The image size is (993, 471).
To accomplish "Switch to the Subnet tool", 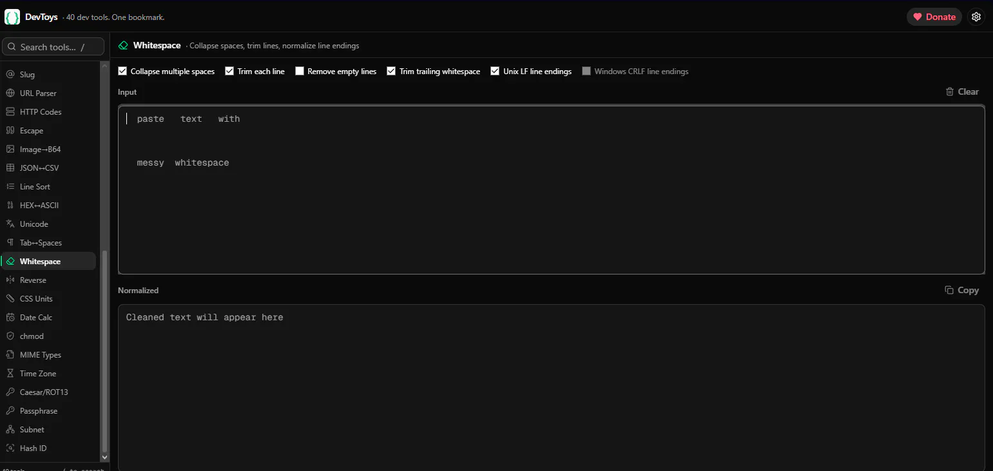I will point(48,430).
